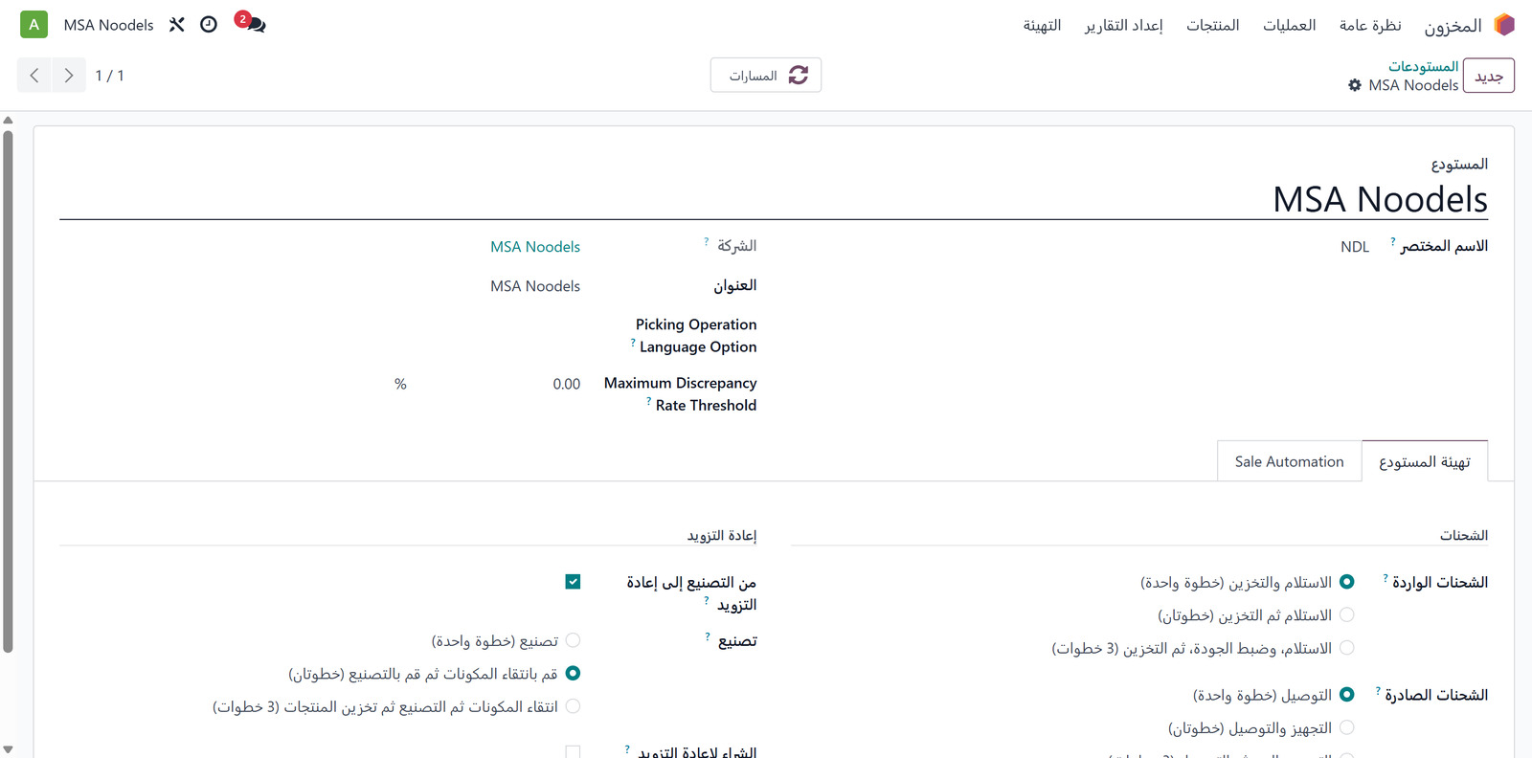Switch to the تهيئة المستودع tab
Screen dimensions: 1532x758
click(1425, 461)
